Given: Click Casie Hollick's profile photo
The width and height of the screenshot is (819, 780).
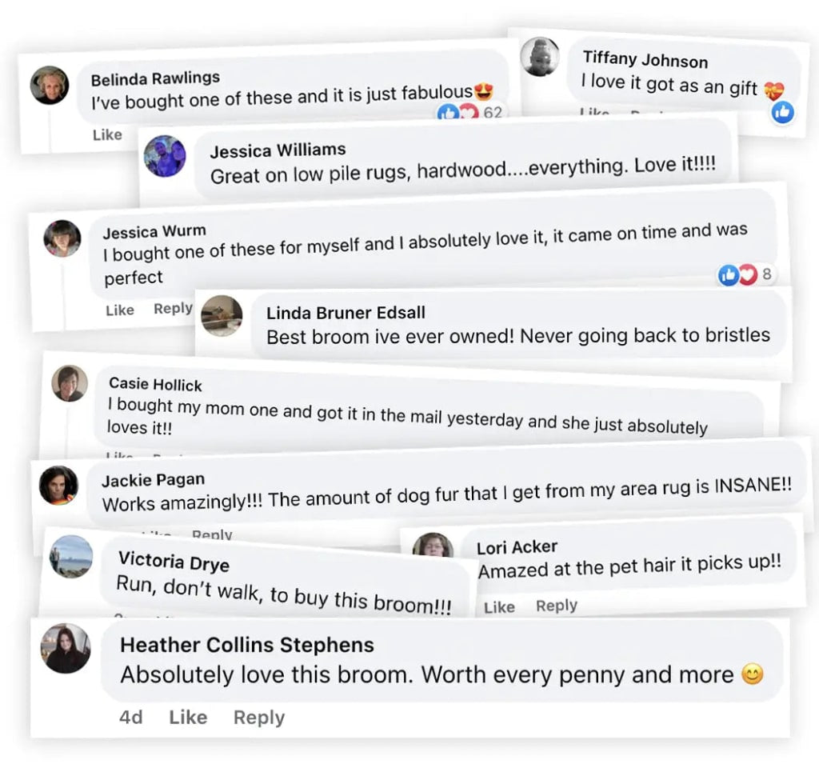Looking at the screenshot, I should [70, 383].
